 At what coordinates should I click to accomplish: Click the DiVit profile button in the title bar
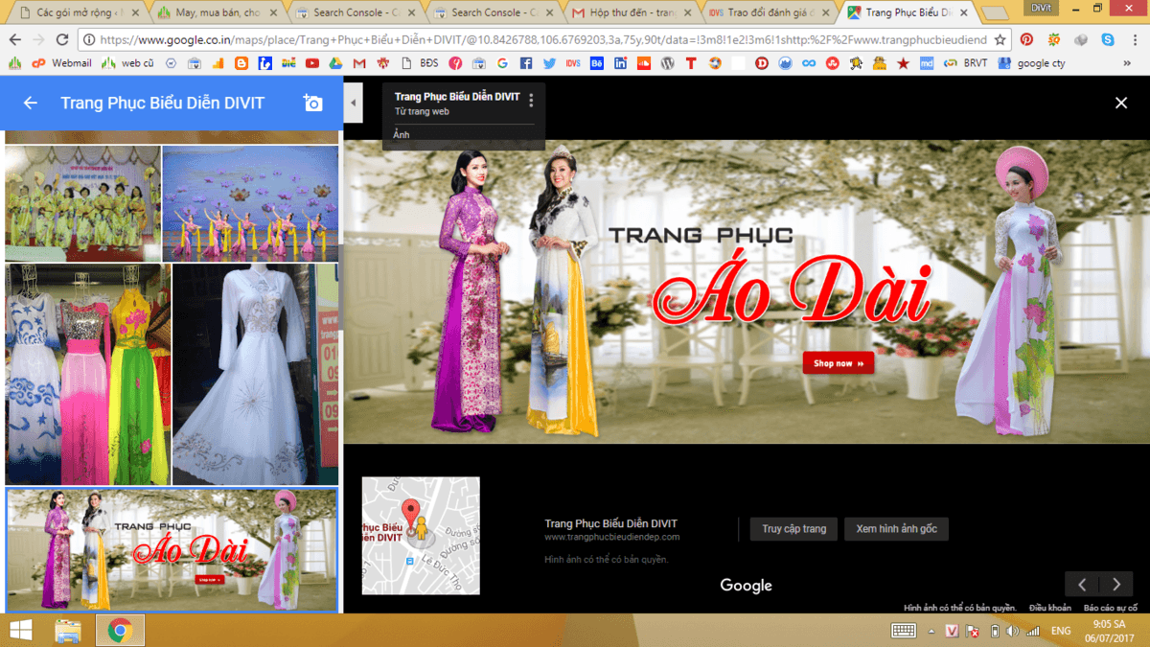1041,7
